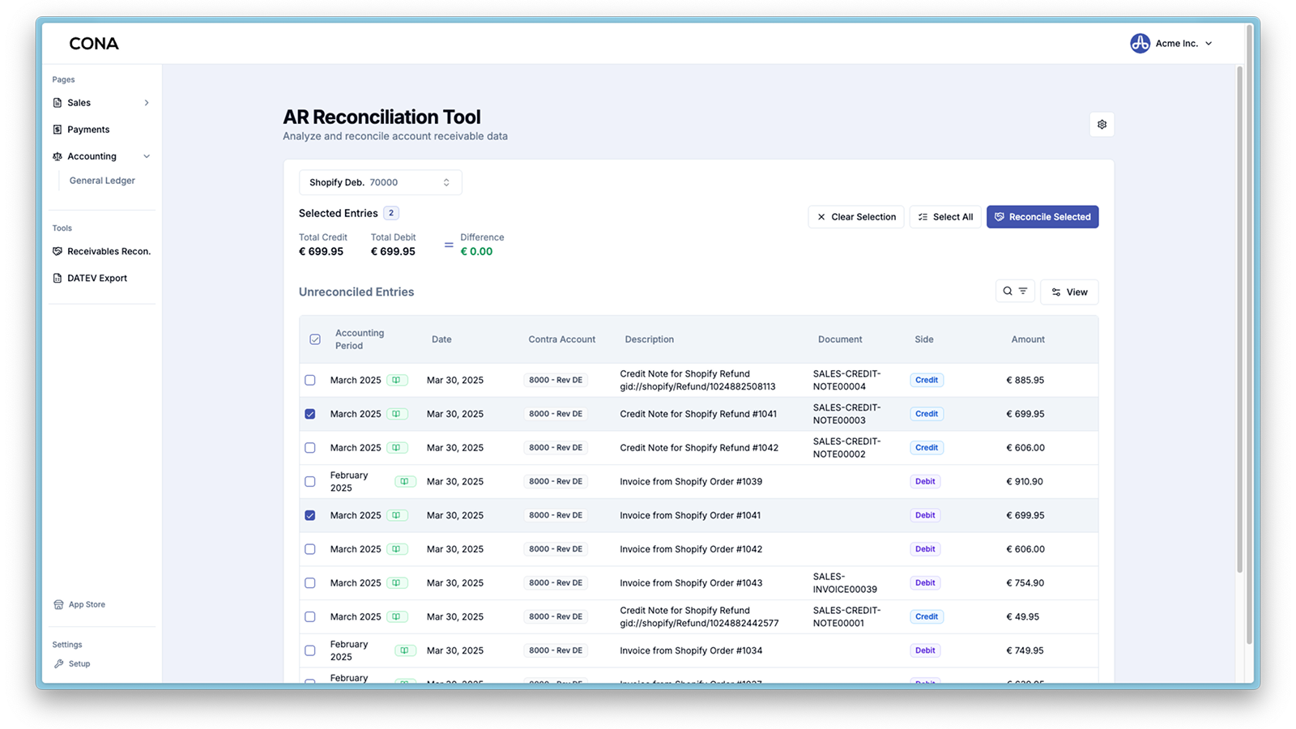Viewport: 1296px width, 729px height.
Task: Go to General Ledger
Action: click(x=102, y=181)
